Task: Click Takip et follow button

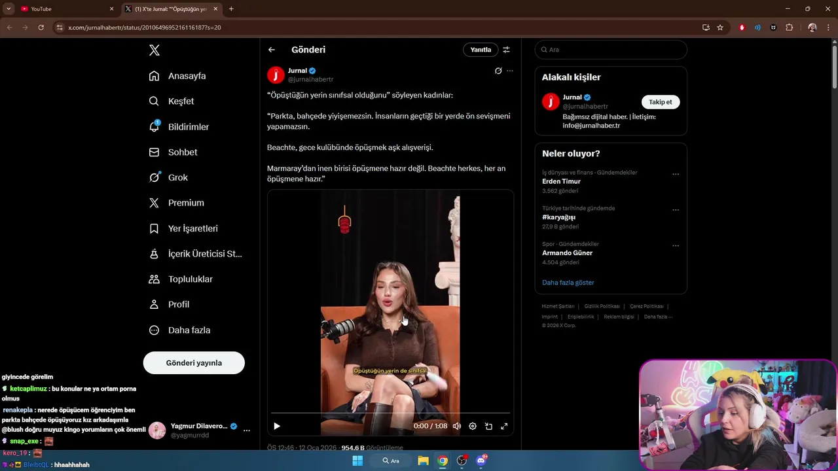Action: pyautogui.click(x=660, y=102)
